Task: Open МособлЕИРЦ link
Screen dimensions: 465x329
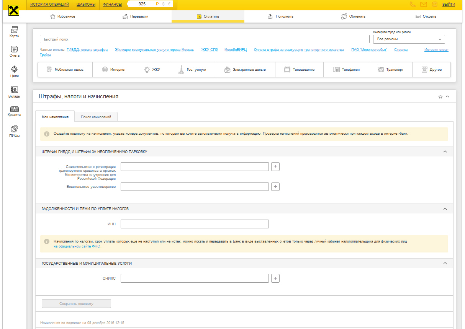Action: (x=236, y=50)
